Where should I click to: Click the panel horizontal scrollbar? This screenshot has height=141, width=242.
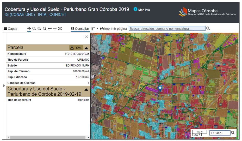tap(48, 137)
